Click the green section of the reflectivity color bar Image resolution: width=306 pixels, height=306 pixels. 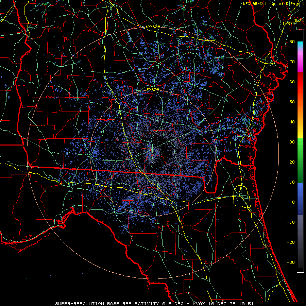point(300,160)
